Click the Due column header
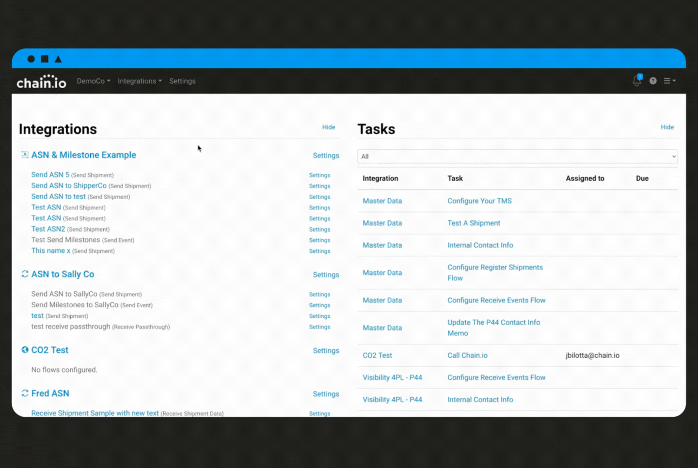This screenshot has width=698, height=468. (x=642, y=178)
